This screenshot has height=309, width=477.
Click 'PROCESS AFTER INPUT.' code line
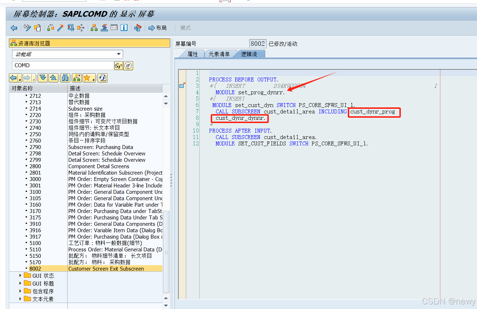coord(240,131)
